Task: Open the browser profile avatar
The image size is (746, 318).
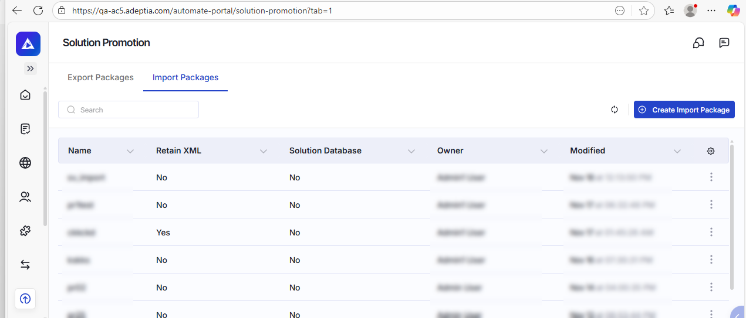Action: click(x=690, y=11)
